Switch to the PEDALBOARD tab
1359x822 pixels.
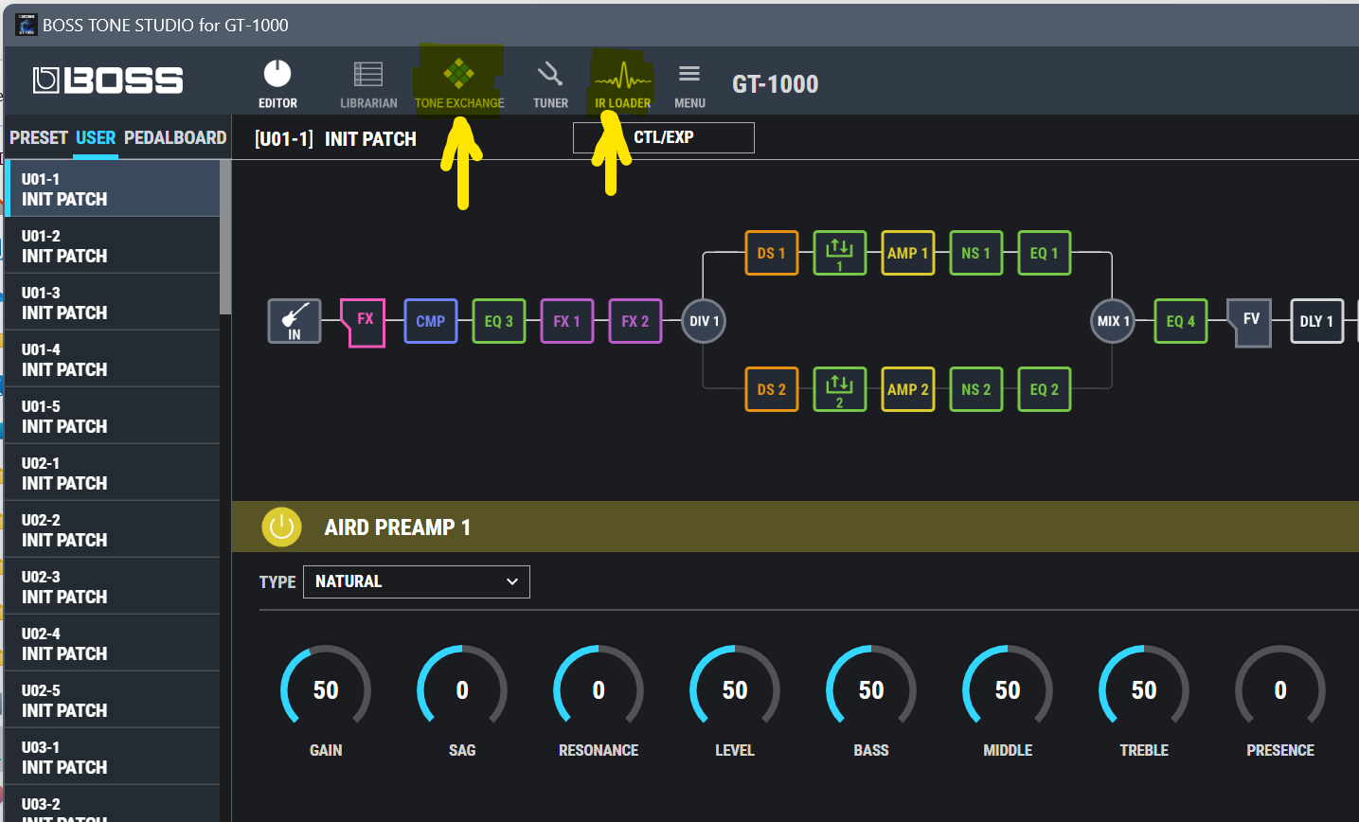pyautogui.click(x=175, y=137)
